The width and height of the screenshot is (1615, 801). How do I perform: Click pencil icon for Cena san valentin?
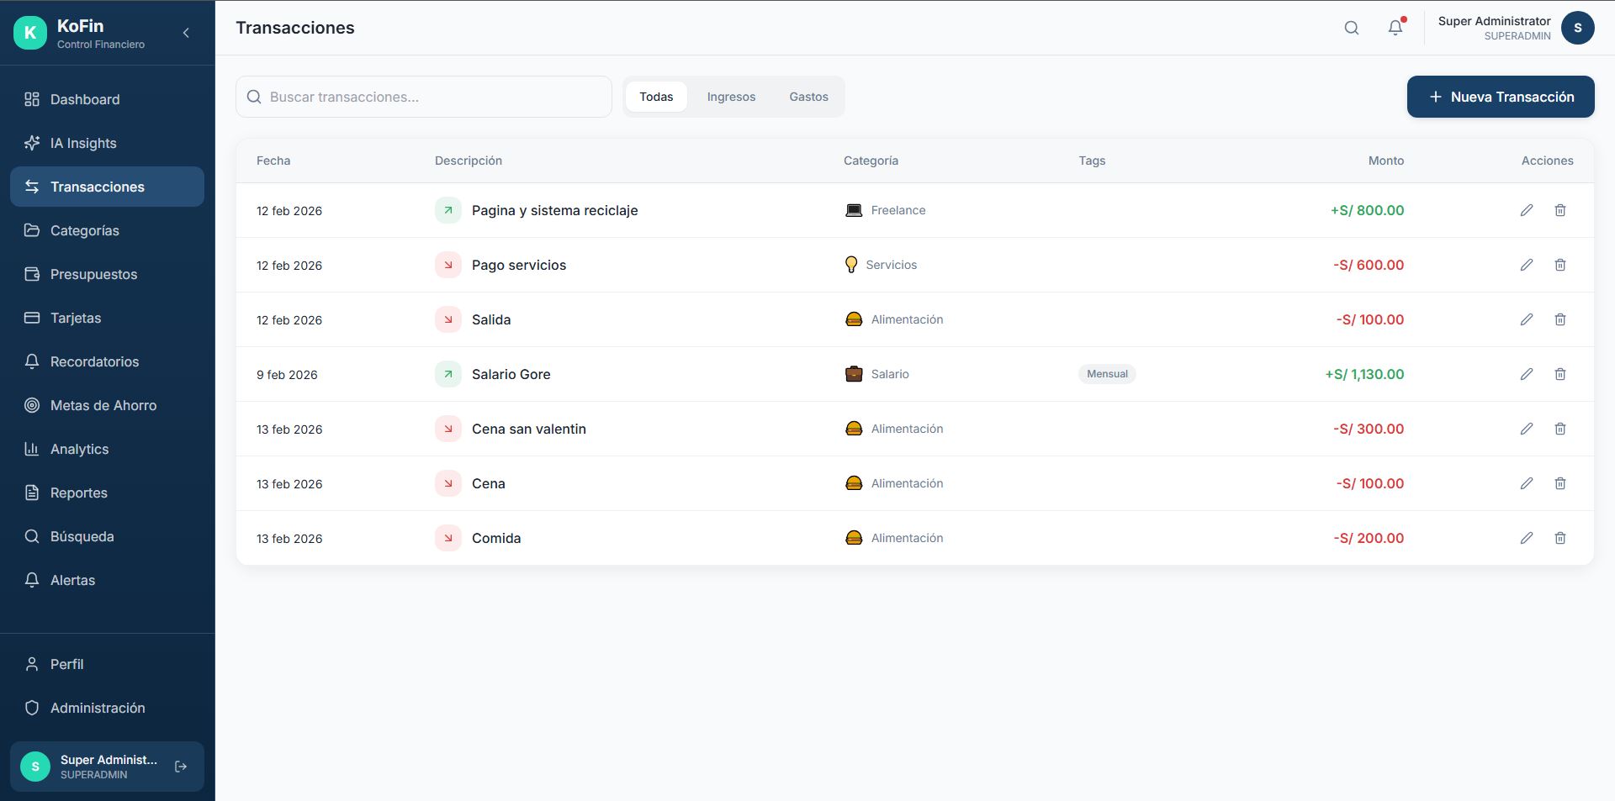coord(1526,429)
